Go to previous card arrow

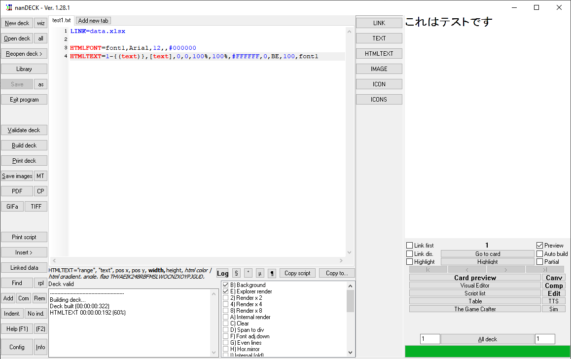pos(467,269)
